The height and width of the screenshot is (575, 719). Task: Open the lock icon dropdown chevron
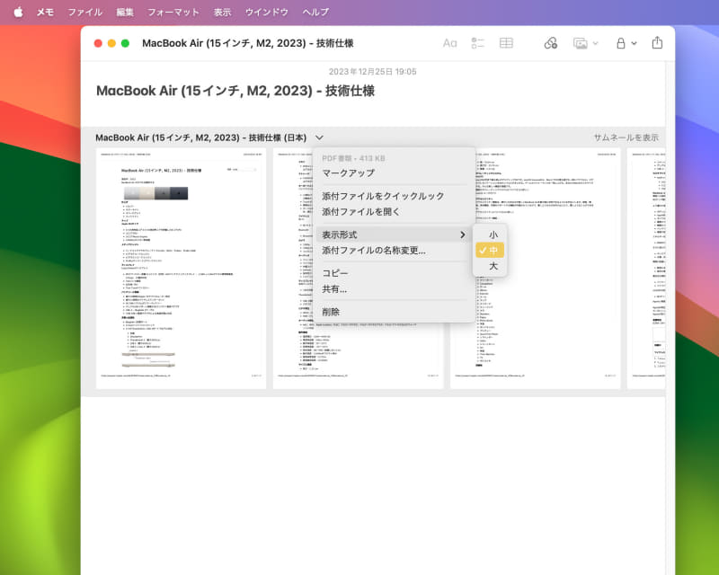point(633,42)
